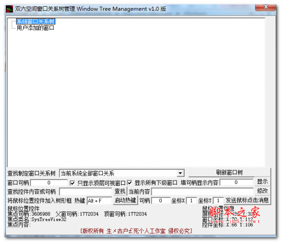This screenshot has width=281, height=242.
Task: Click the 顶窗句柄:1772034 text
Action: (x=125, y=214)
